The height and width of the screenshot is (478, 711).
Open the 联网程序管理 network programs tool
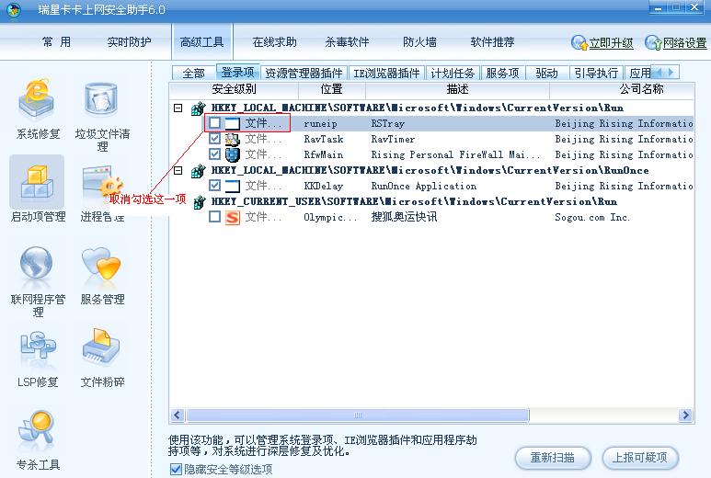(37, 281)
